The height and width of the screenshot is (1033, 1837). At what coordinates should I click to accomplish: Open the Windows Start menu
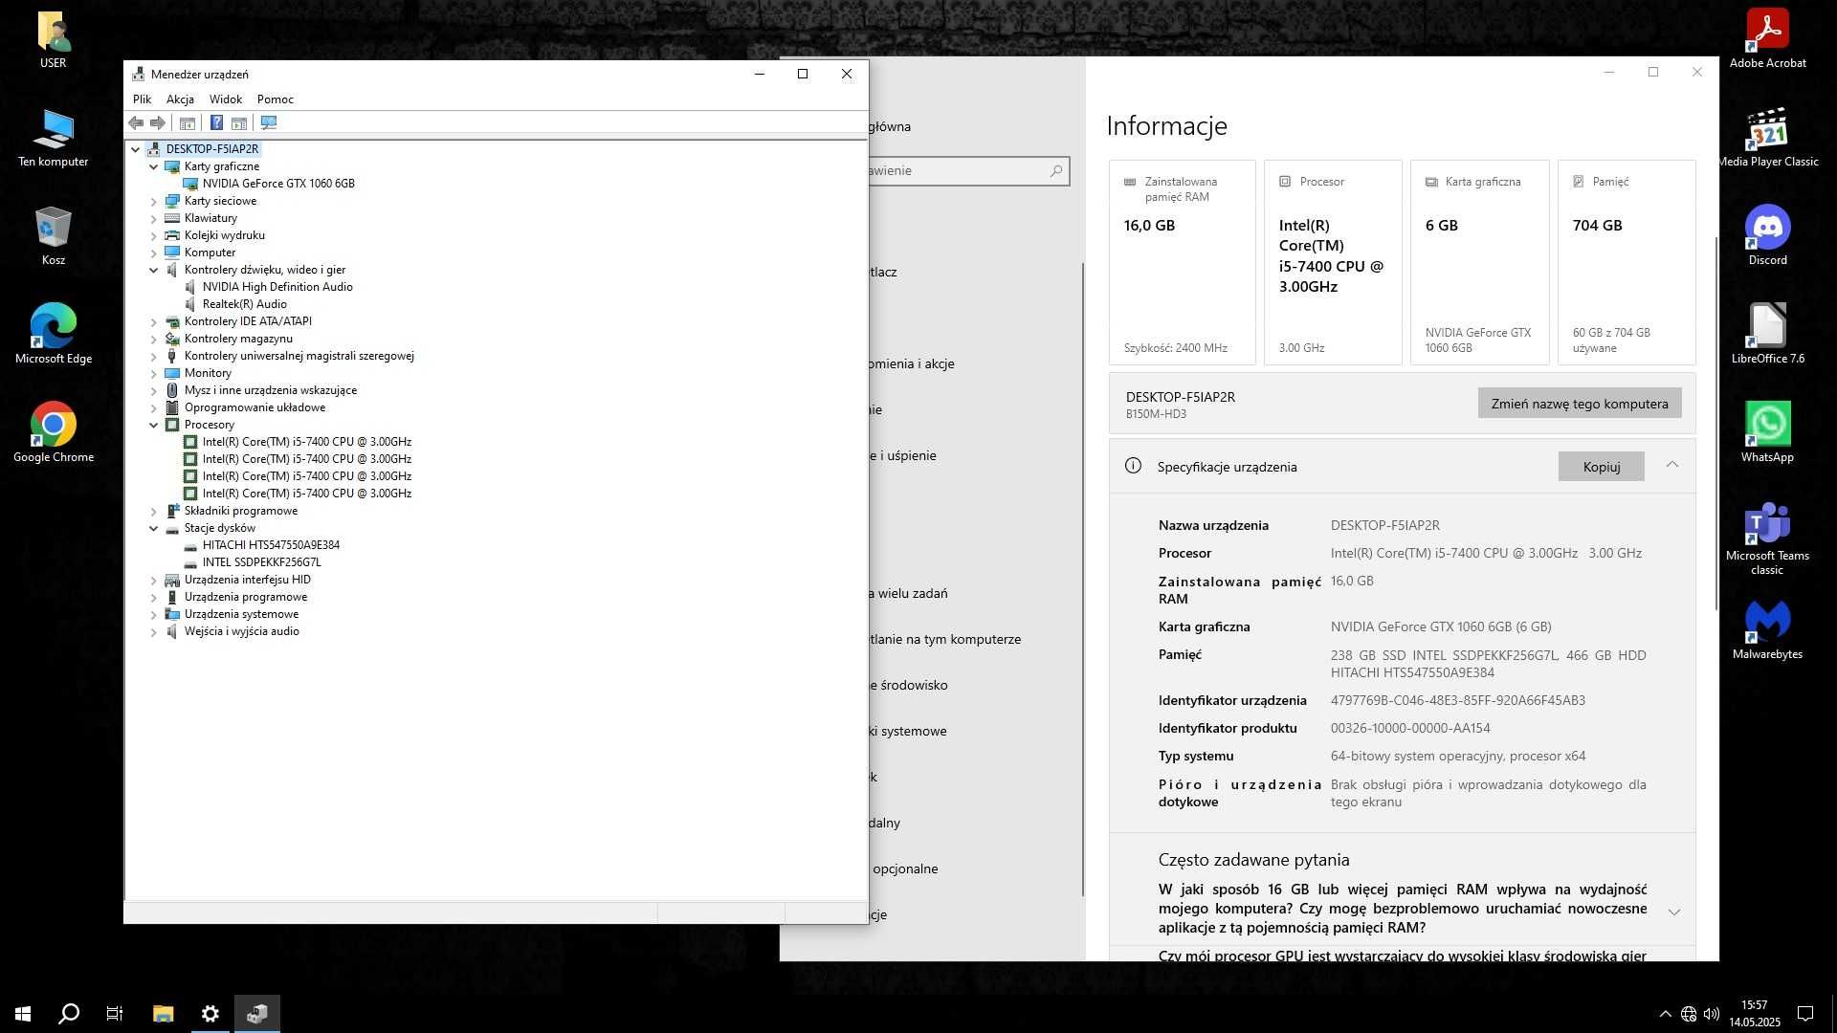tap(23, 1014)
